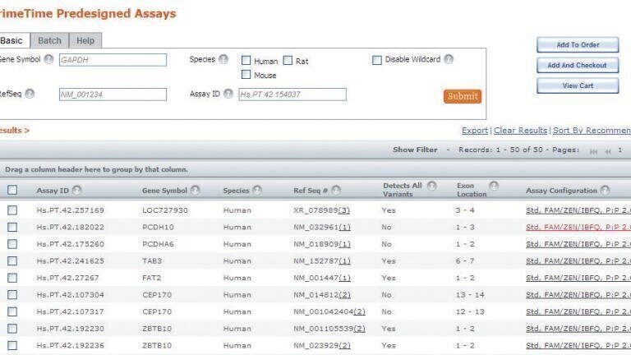This screenshot has height=355, width=631.
Task: Open Ref Seq link NM_152787(1)
Action: (321, 260)
